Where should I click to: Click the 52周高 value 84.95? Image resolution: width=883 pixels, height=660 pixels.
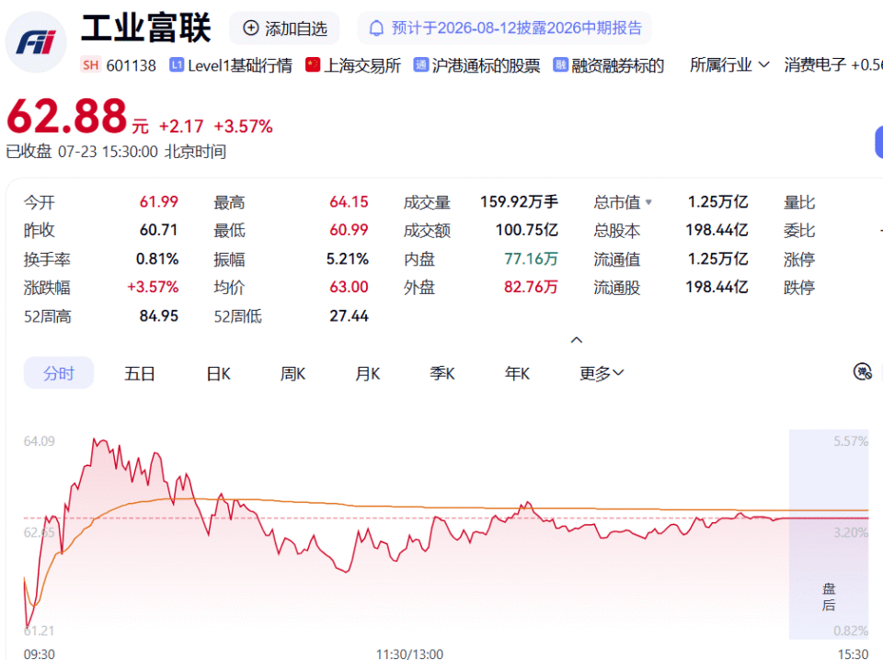click(x=159, y=315)
